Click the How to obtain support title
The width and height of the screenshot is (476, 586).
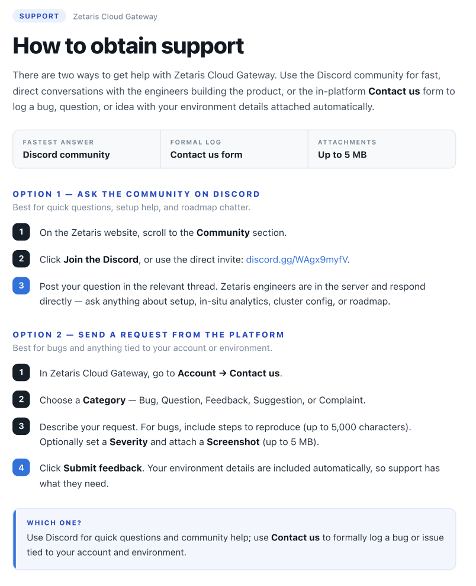pos(128,46)
